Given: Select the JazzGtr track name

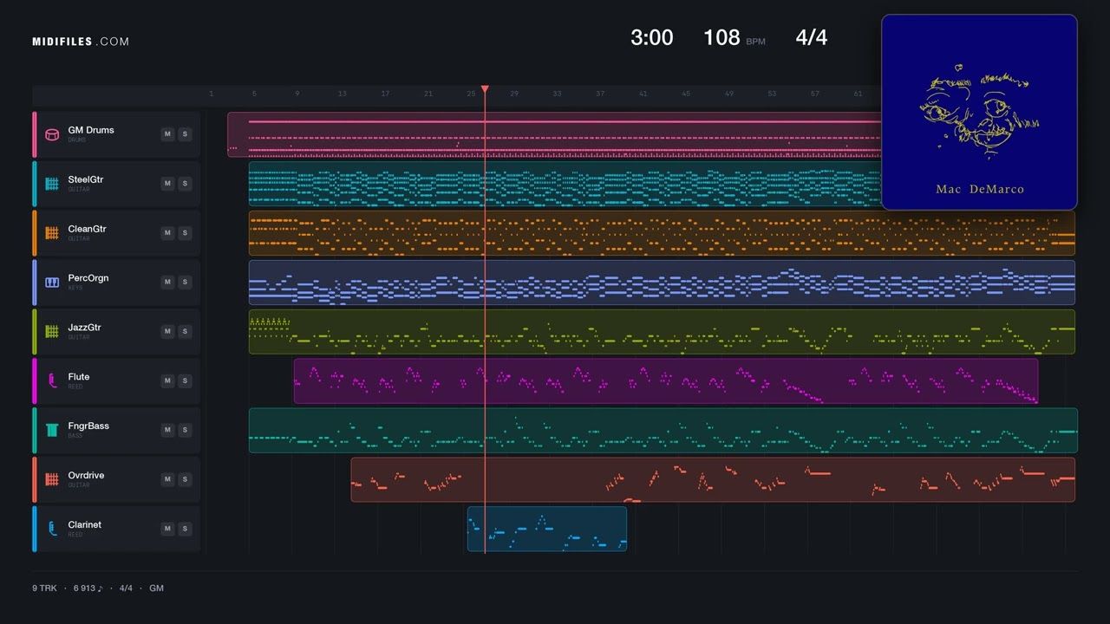Looking at the screenshot, I should tap(85, 328).
